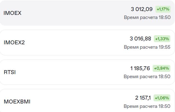This screenshot has height=112, width=175.
Task: Click the IMOEX value 3 012,09
Action: 142,9
